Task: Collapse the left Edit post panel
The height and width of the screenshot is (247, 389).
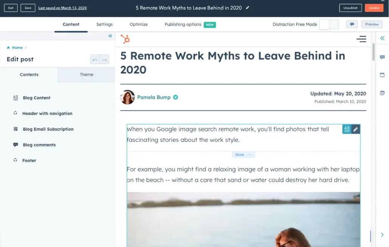Action: click(110, 36)
